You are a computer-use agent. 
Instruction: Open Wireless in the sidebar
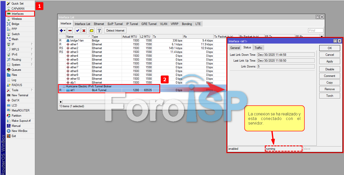coord(17,19)
